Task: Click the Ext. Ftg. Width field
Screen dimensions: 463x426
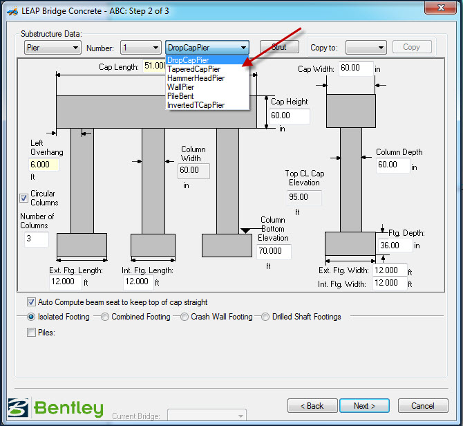Action: (x=390, y=270)
